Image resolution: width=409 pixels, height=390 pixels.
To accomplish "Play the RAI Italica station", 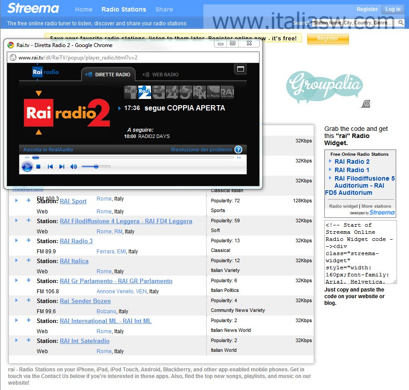I will pos(16,260).
